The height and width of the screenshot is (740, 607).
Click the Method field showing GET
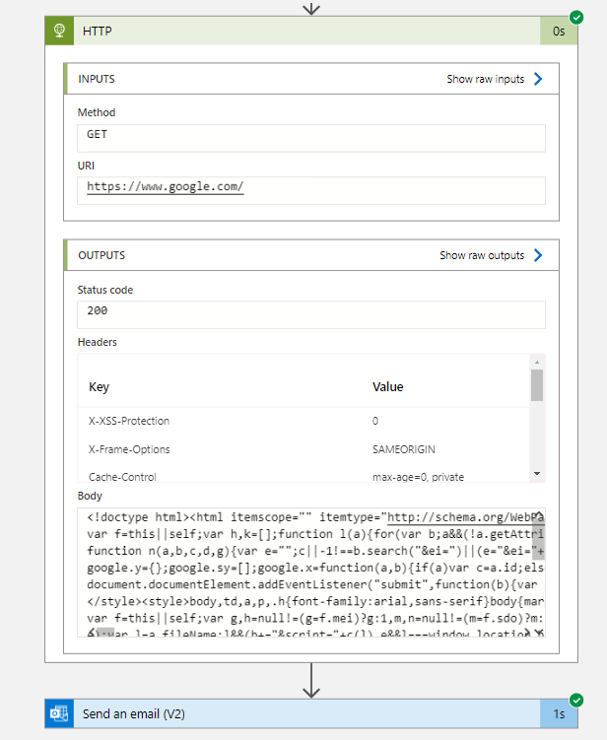click(311, 138)
